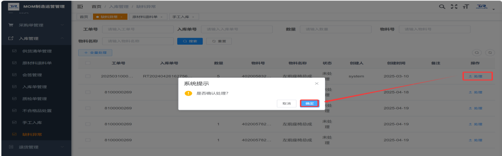Viewport: 502px width, 156px height.
Task: Click 取消 in the dialog
Action: tap(286, 103)
